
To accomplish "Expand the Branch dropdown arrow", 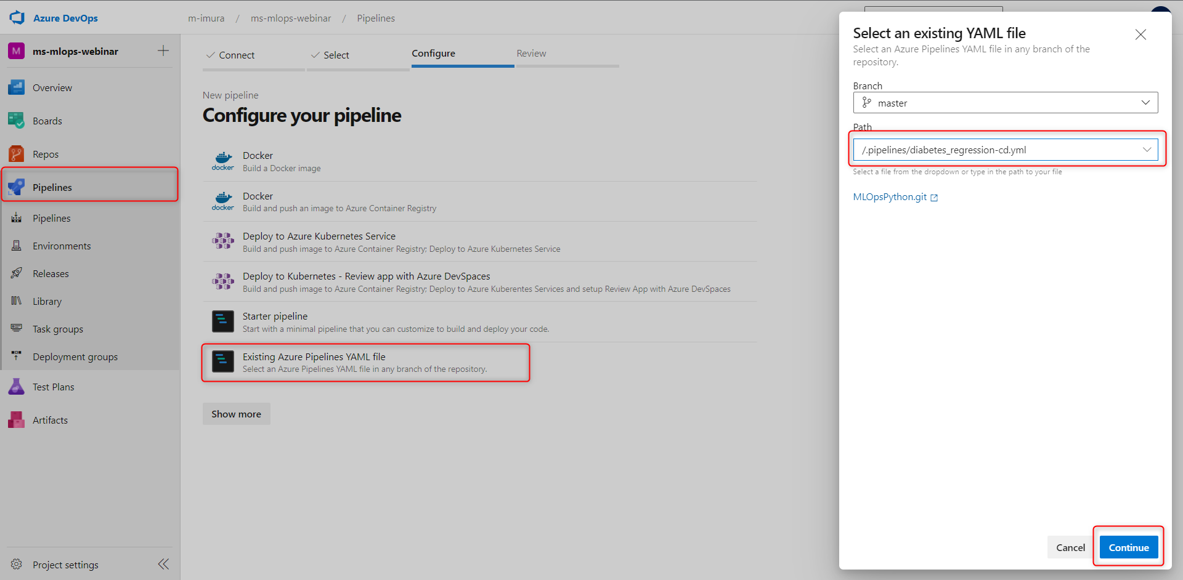I will point(1145,103).
